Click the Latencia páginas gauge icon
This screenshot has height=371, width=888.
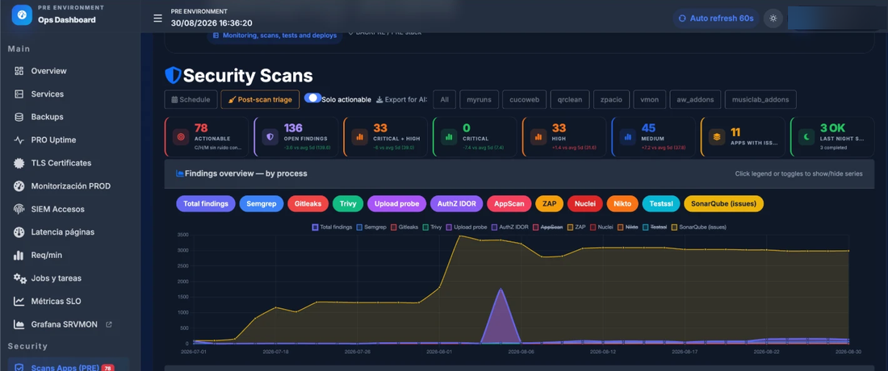[19, 232]
